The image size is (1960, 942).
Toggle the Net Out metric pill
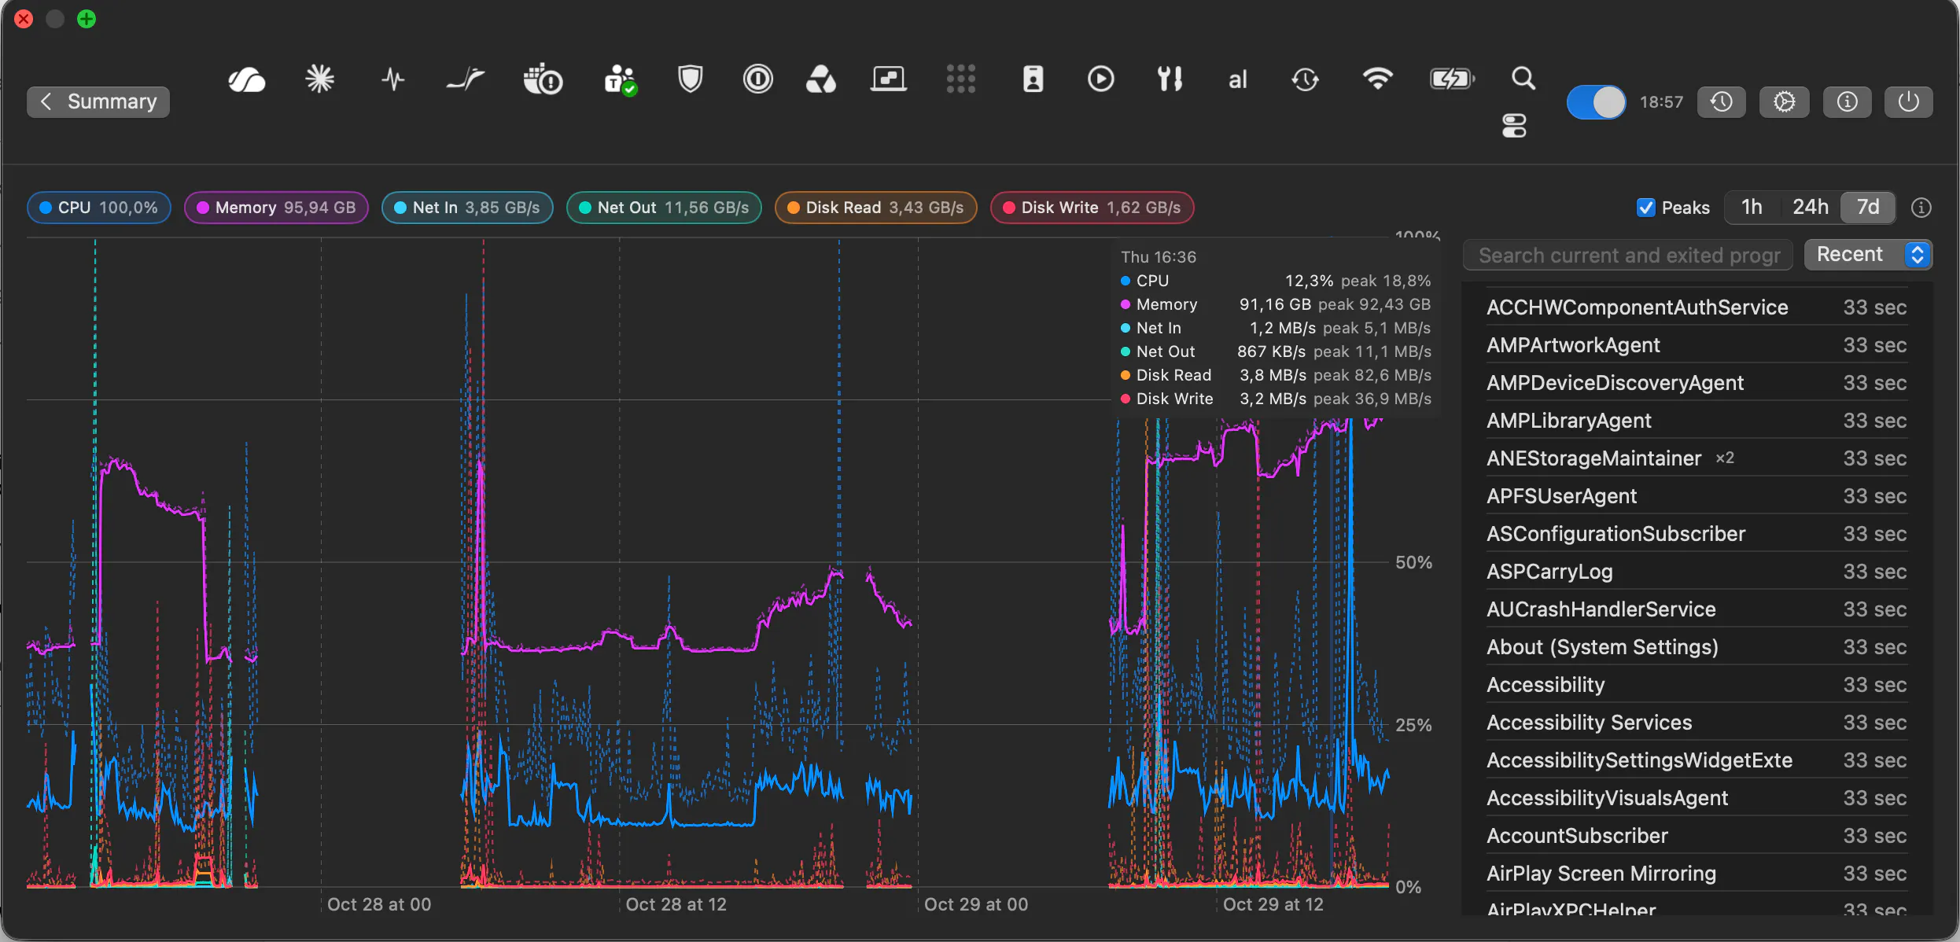pos(664,208)
